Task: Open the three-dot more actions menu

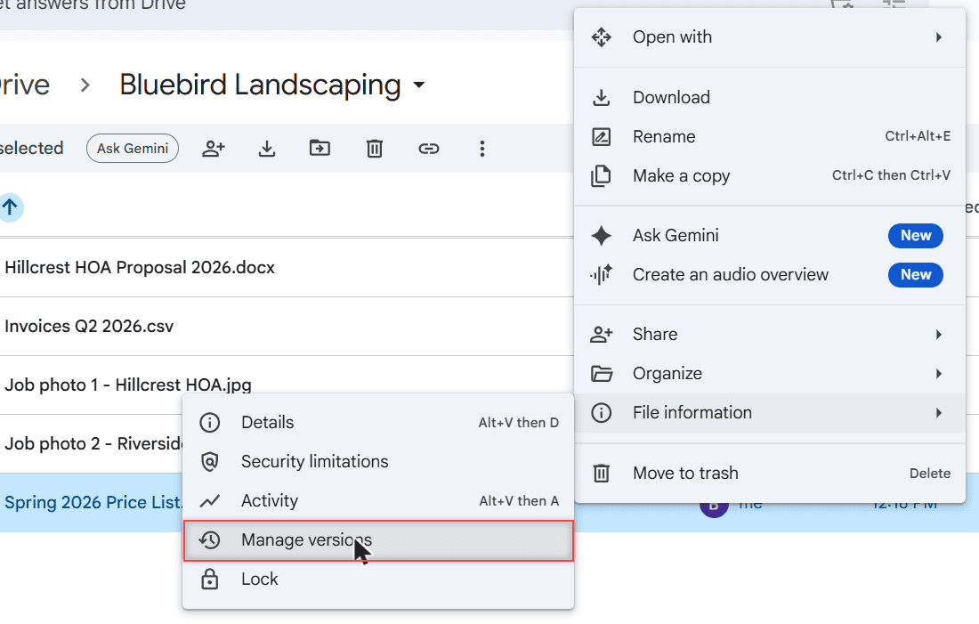Action: point(482,149)
